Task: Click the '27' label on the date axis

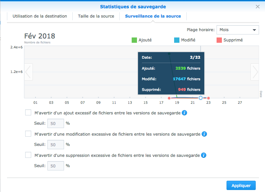Action: 240,102
